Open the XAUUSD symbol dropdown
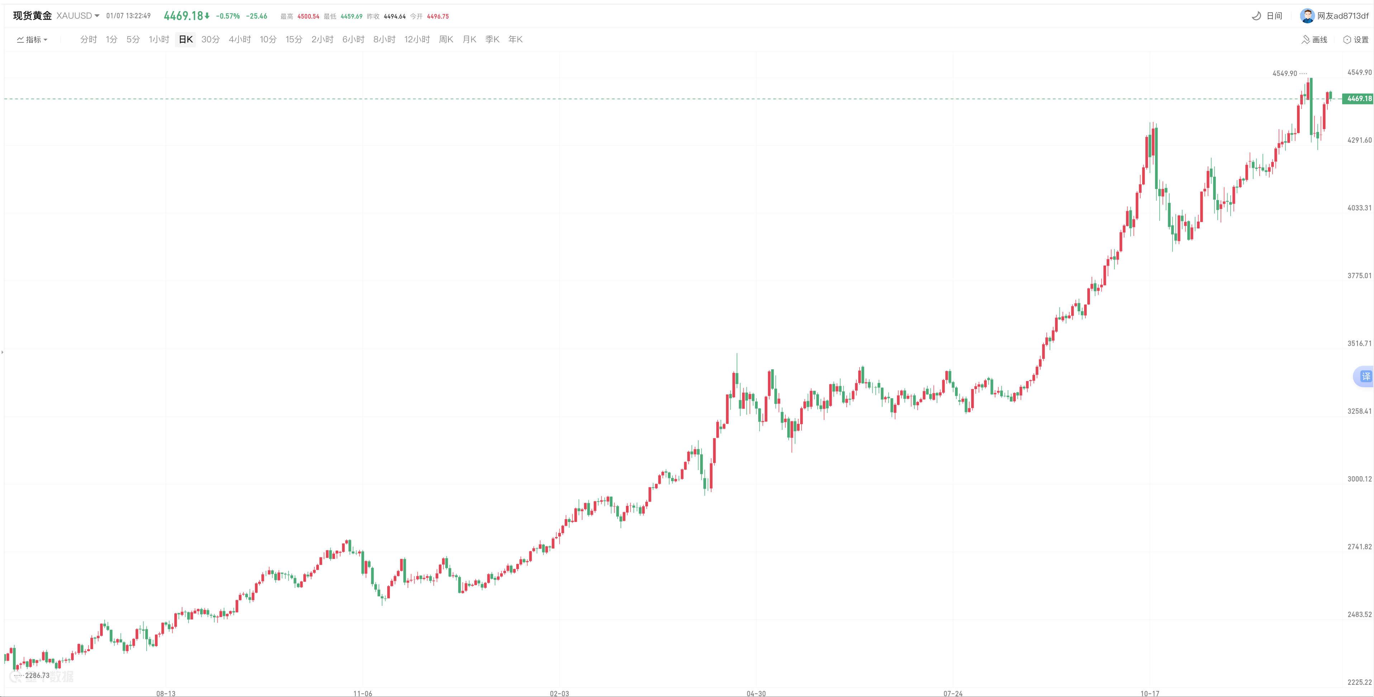1374x697 pixels. (96, 16)
